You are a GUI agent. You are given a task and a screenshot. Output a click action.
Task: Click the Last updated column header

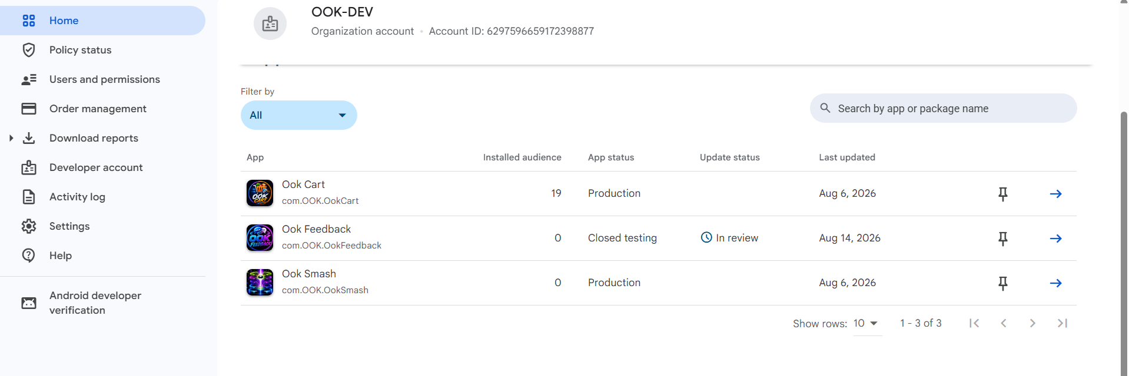coord(847,157)
